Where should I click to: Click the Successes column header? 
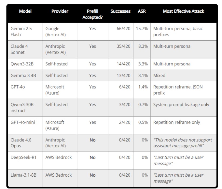(120, 11)
